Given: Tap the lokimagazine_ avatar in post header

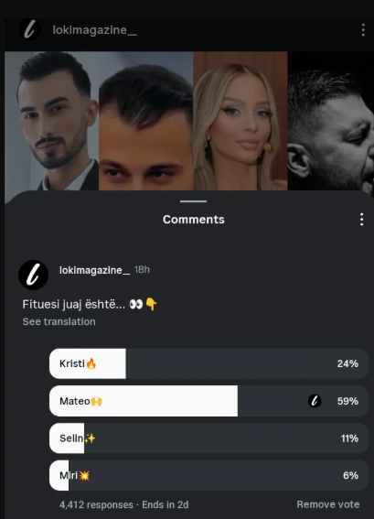Looking at the screenshot, I should (30, 30).
